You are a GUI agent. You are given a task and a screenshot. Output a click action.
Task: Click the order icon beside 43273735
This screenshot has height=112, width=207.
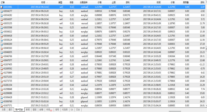1,81
